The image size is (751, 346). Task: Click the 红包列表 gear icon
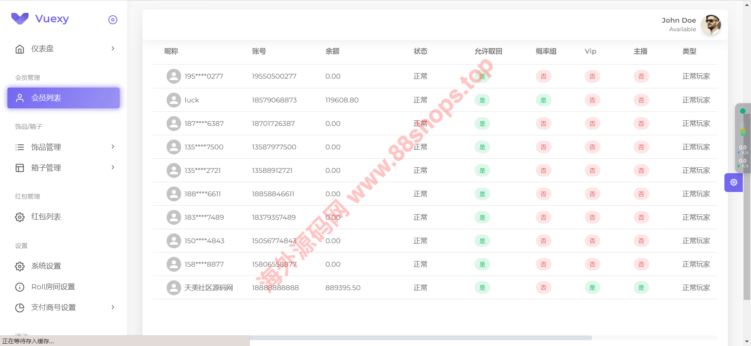tap(20, 217)
